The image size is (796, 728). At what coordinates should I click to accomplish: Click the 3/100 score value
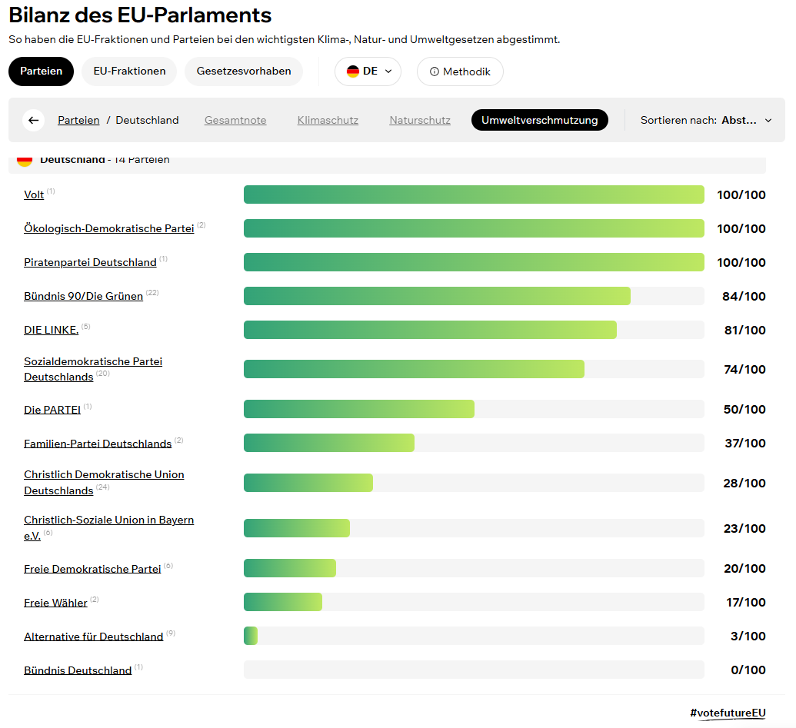(748, 637)
